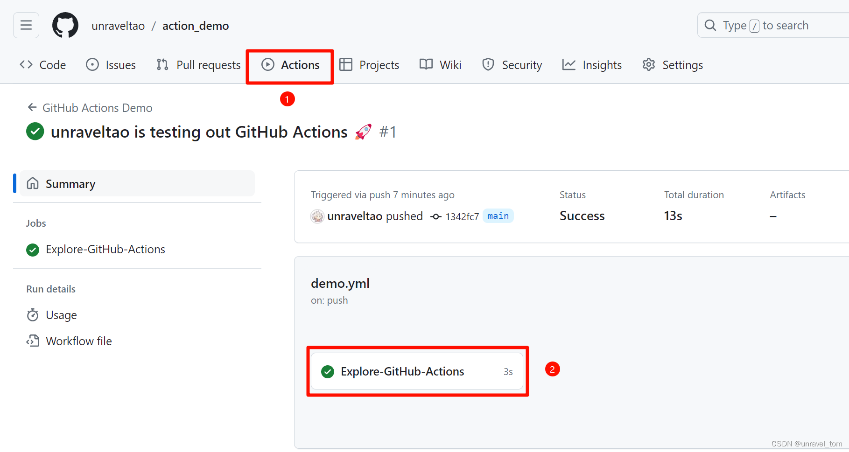The image size is (849, 452).
Task: Click the green check by the sidebar job
Action: pos(33,250)
